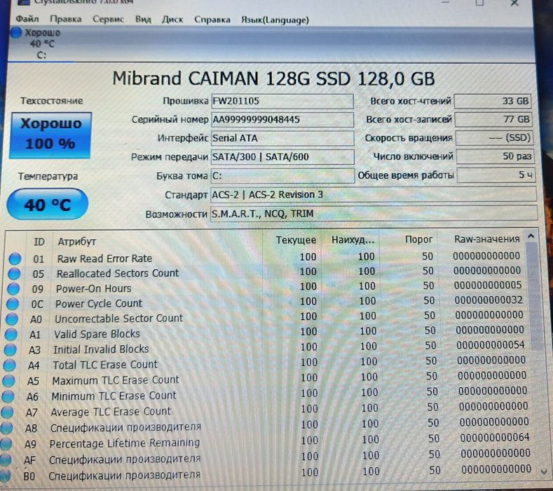Open the Язык(Language) menu
This screenshot has height=491, width=553.
tap(275, 20)
